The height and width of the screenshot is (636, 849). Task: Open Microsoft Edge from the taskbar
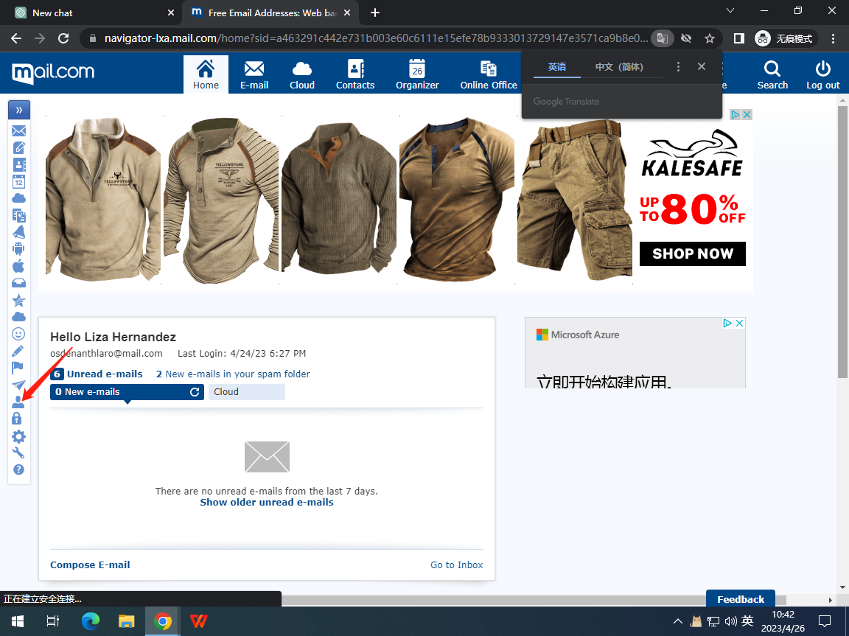click(x=90, y=621)
